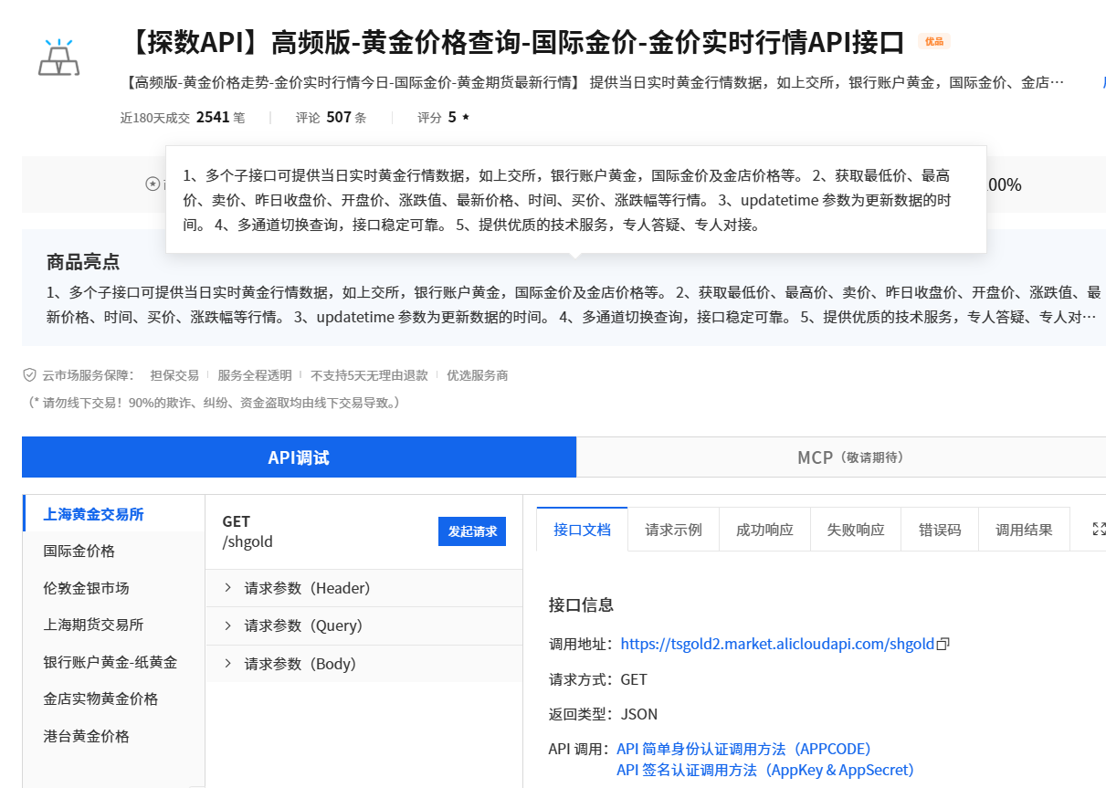Image resolution: width=1106 pixels, height=788 pixels.
Task: Open the 错误码 tab
Action: coord(940,528)
